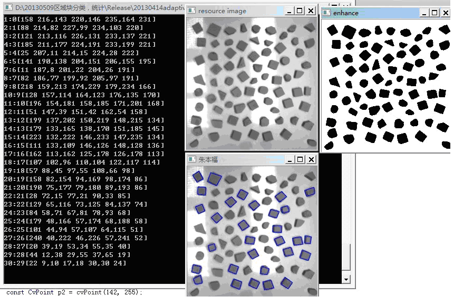Click the console scrollbar down arrow
The width and height of the screenshot is (454, 297).
(346, 280)
